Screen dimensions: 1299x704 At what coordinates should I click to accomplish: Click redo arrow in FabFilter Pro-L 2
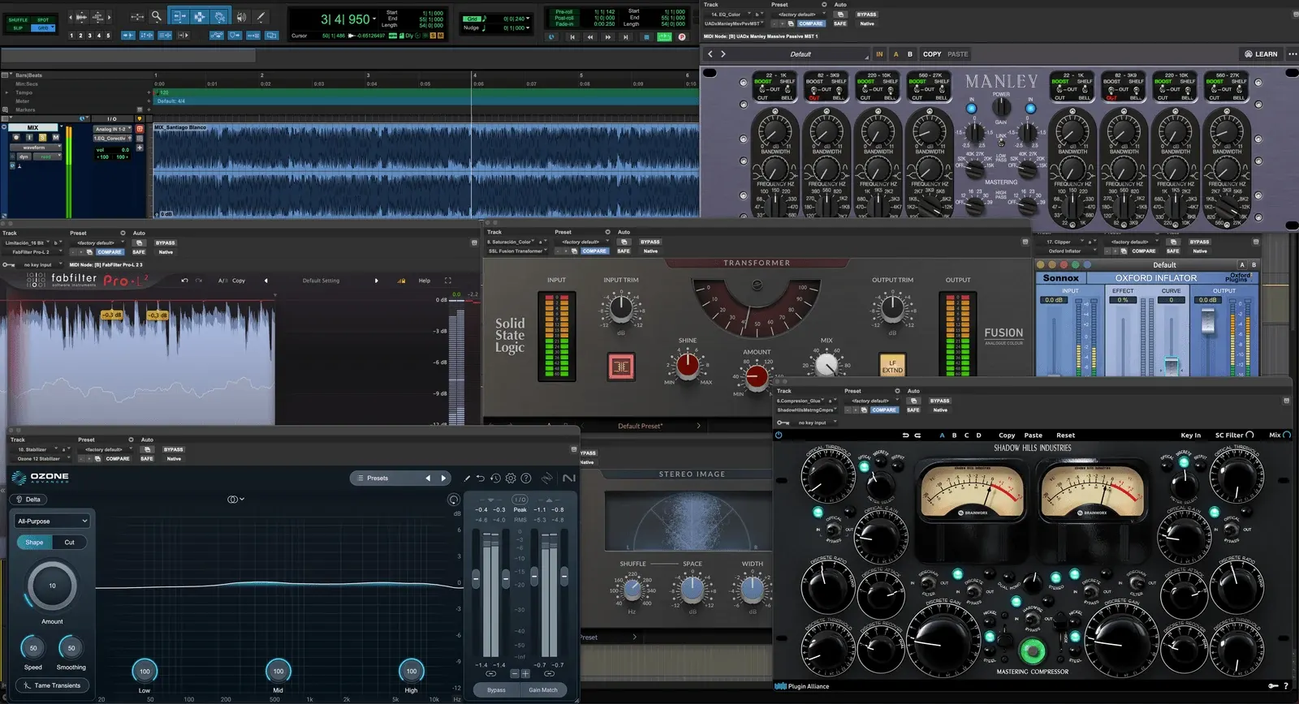(199, 281)
